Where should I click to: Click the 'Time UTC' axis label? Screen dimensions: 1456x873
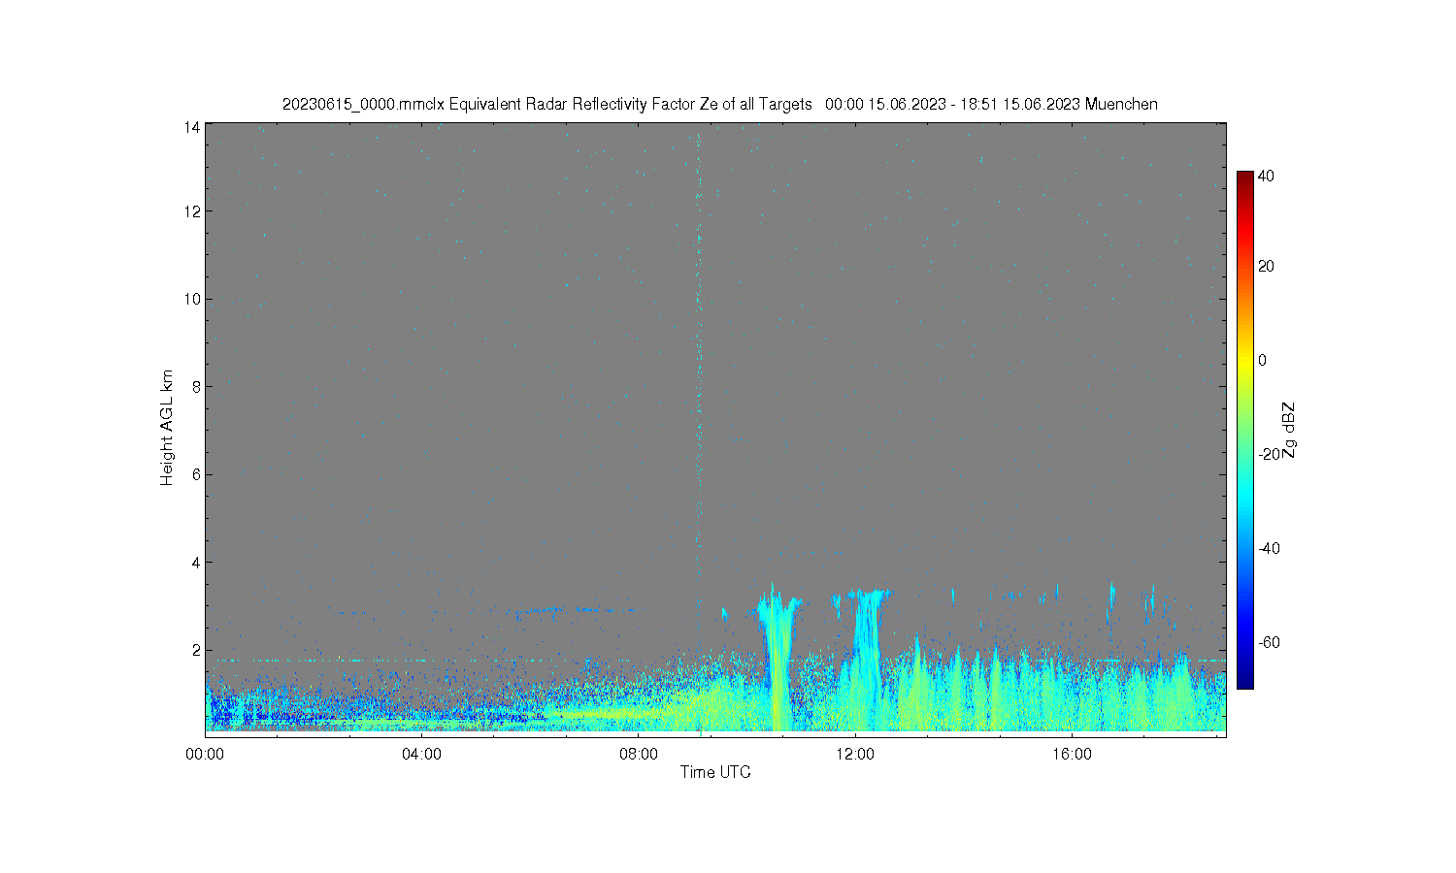point(715,772)
